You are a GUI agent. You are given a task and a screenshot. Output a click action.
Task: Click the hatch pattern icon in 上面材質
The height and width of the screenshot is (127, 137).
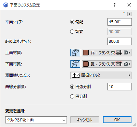[119, 52]
